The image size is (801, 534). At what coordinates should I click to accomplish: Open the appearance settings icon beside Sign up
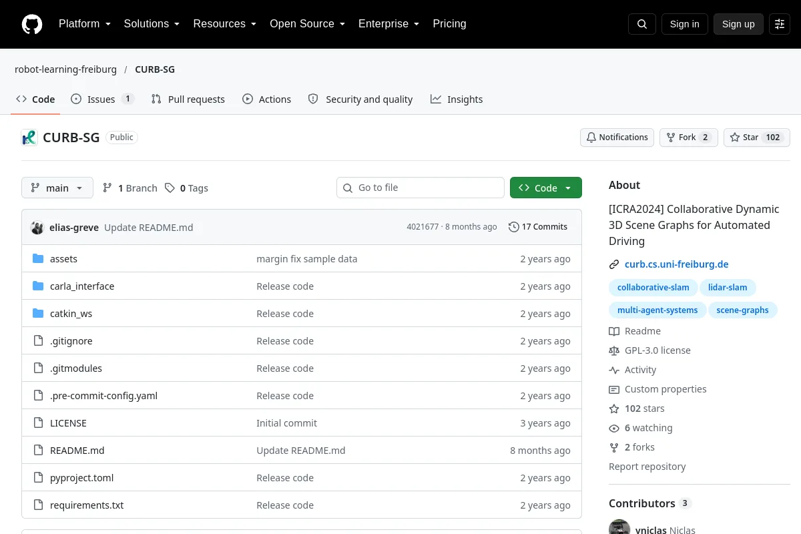[780, 24]
